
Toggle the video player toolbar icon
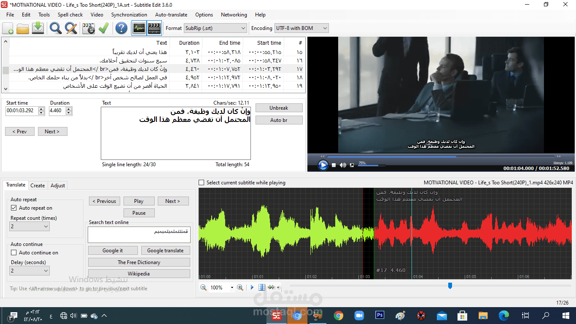154,28
